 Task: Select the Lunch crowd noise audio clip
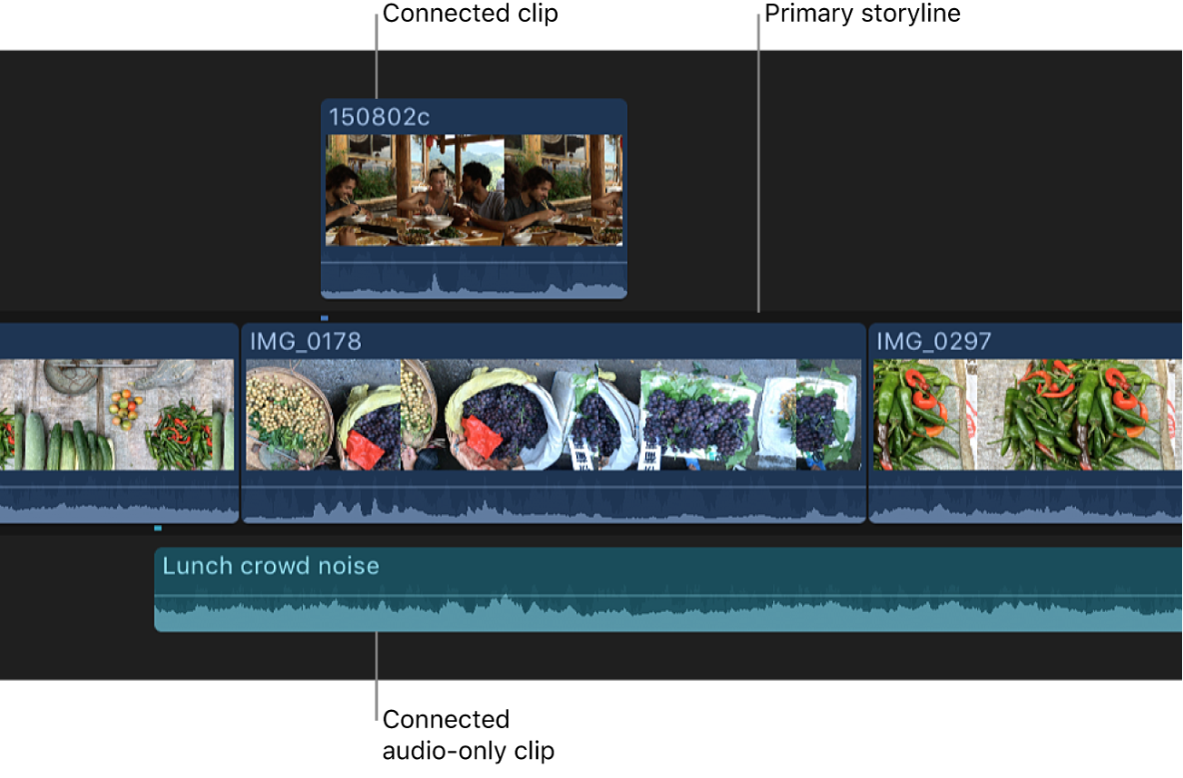(544, 589)
